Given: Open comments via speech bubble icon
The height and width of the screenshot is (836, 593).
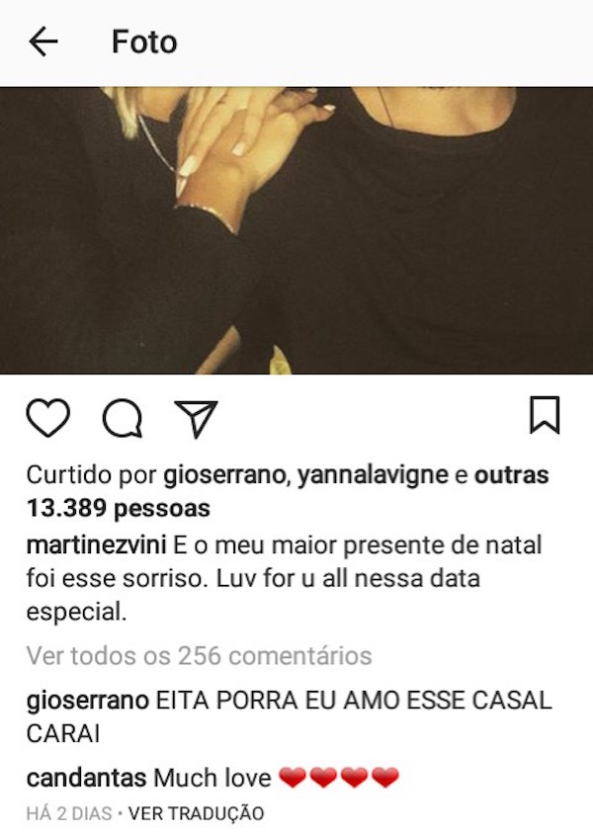Looking at the screenshot, I should (x=123, y=418).
